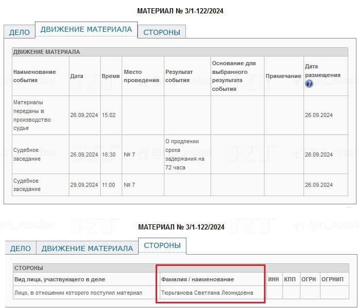Open the ДЕЛО tab in the lower panel
This screenshot has width=359, height=308.
coord(21,248)
